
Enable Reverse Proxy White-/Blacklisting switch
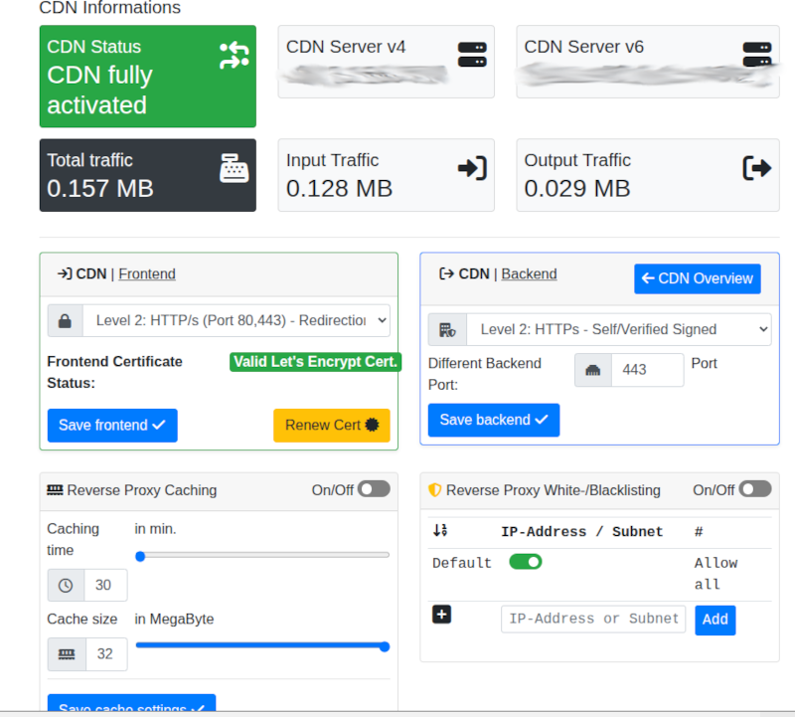point(754,489)
